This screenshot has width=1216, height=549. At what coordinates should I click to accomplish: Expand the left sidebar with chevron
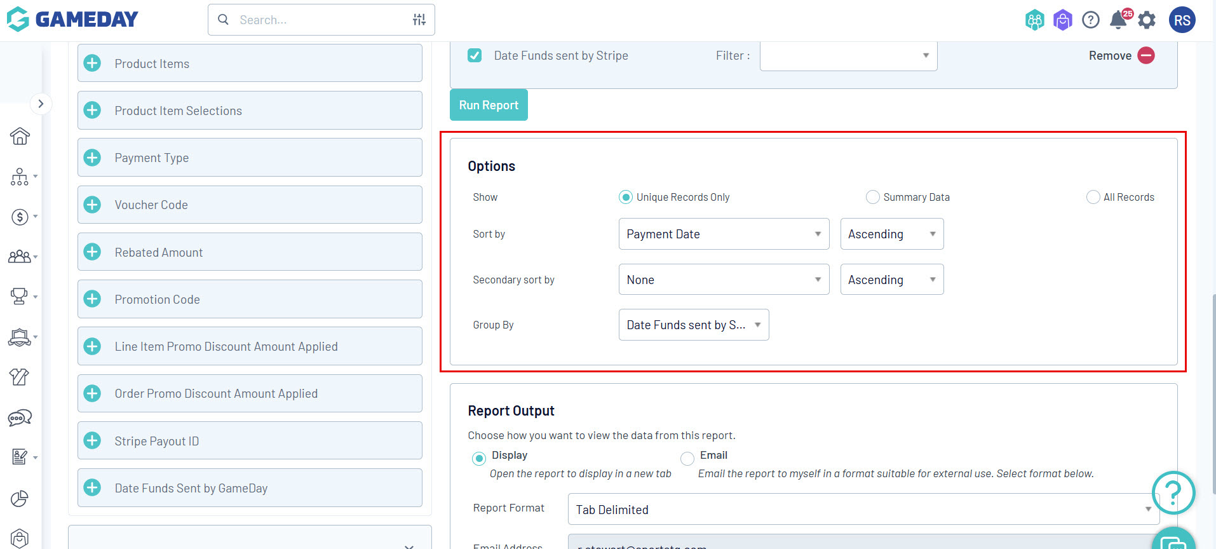(x=41, y=104)
